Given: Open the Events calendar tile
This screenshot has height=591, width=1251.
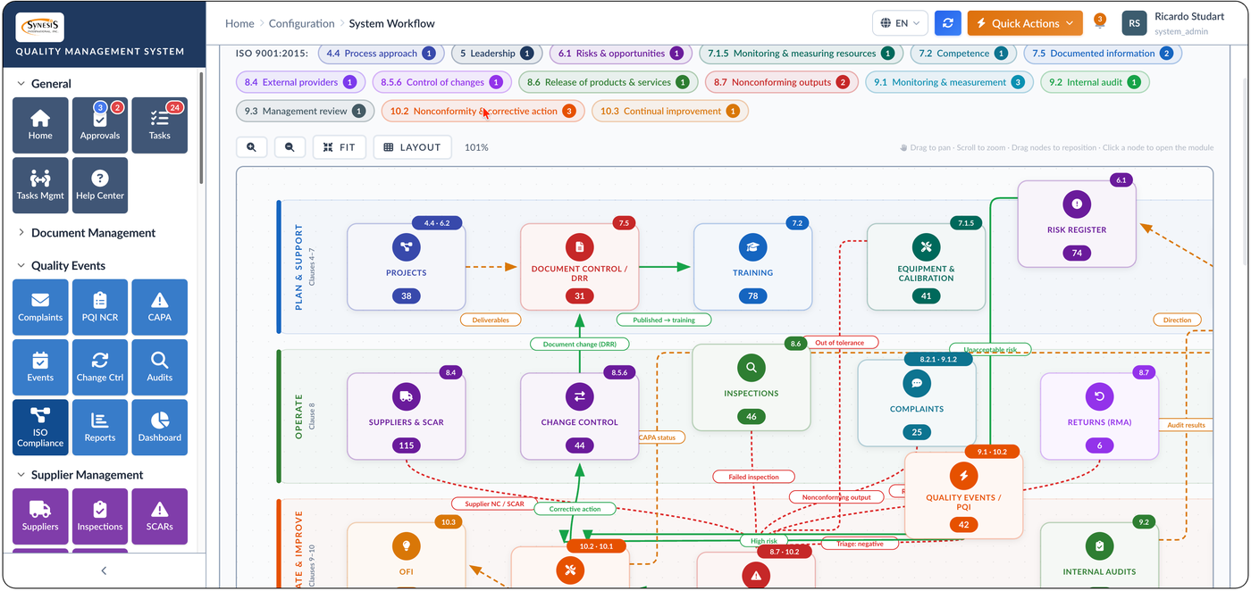Looking at the screenshot, I should pos(40,367).
